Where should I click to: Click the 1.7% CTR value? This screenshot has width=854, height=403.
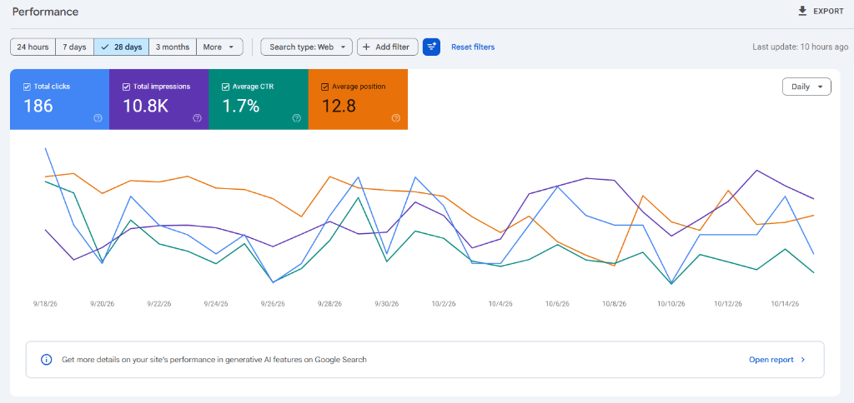(240, 106)
